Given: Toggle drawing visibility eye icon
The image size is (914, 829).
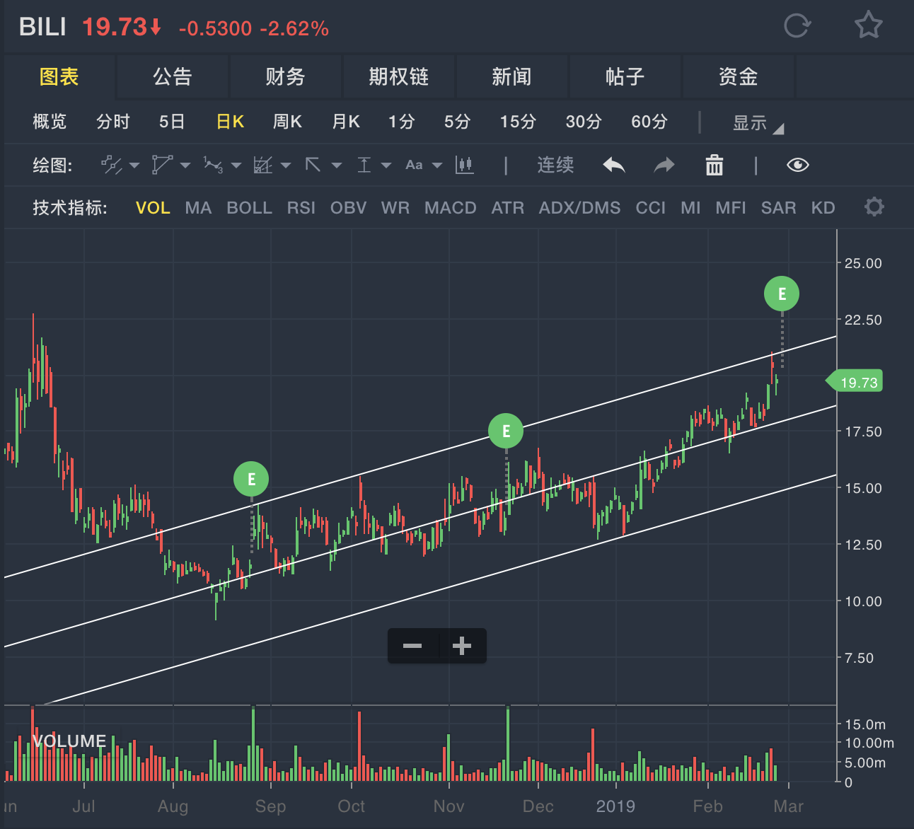Looking at the screenshot, I should pos(797,166).
